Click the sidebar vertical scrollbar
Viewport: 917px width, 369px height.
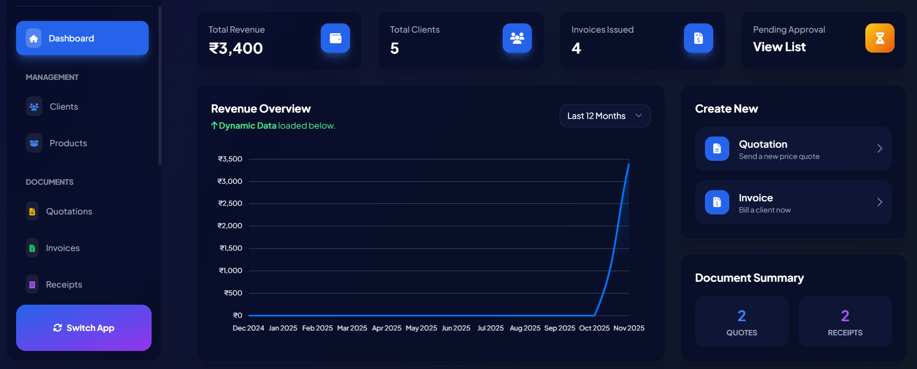(x=160, y=85)
